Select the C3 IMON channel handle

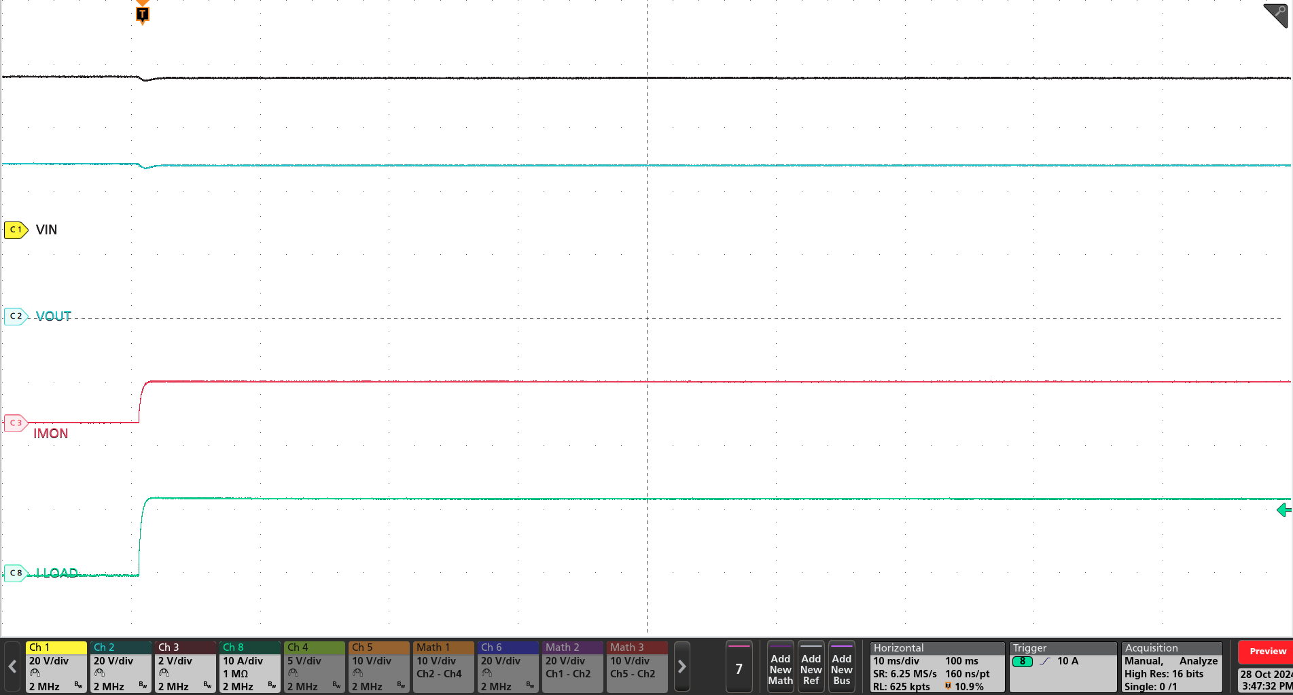[x=15, y=423]
